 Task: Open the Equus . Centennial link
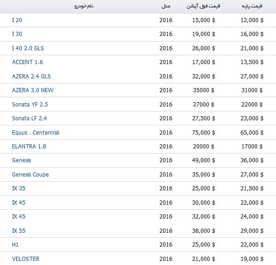pyautogui.click(x=36, y=132)
